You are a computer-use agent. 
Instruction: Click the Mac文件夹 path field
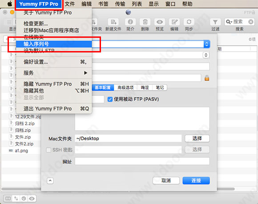(x=128, y=138)
